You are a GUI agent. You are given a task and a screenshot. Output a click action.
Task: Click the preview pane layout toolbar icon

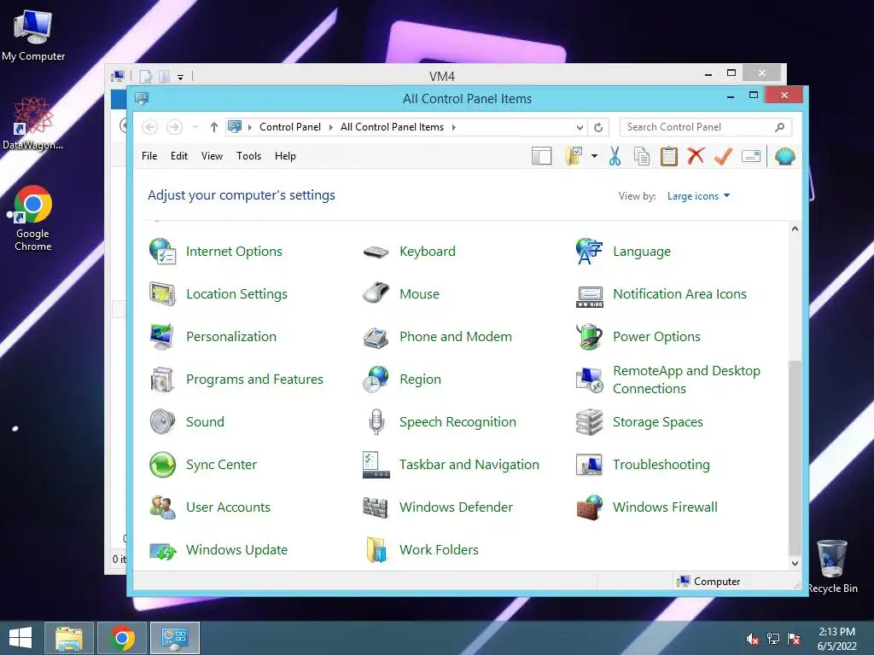pos(541,157)
